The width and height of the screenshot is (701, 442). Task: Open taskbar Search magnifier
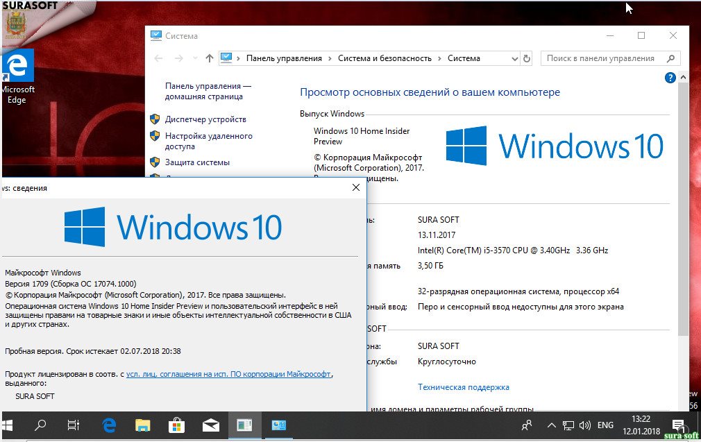(x=40, y=425)
